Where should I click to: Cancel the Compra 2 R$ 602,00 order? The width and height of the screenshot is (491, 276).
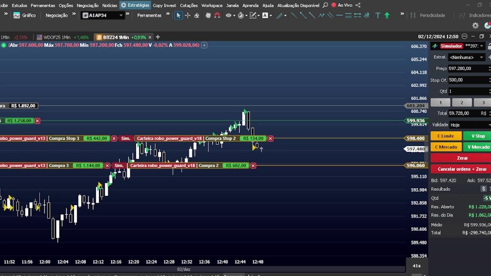pyautogui.click(x=253, y=166)
